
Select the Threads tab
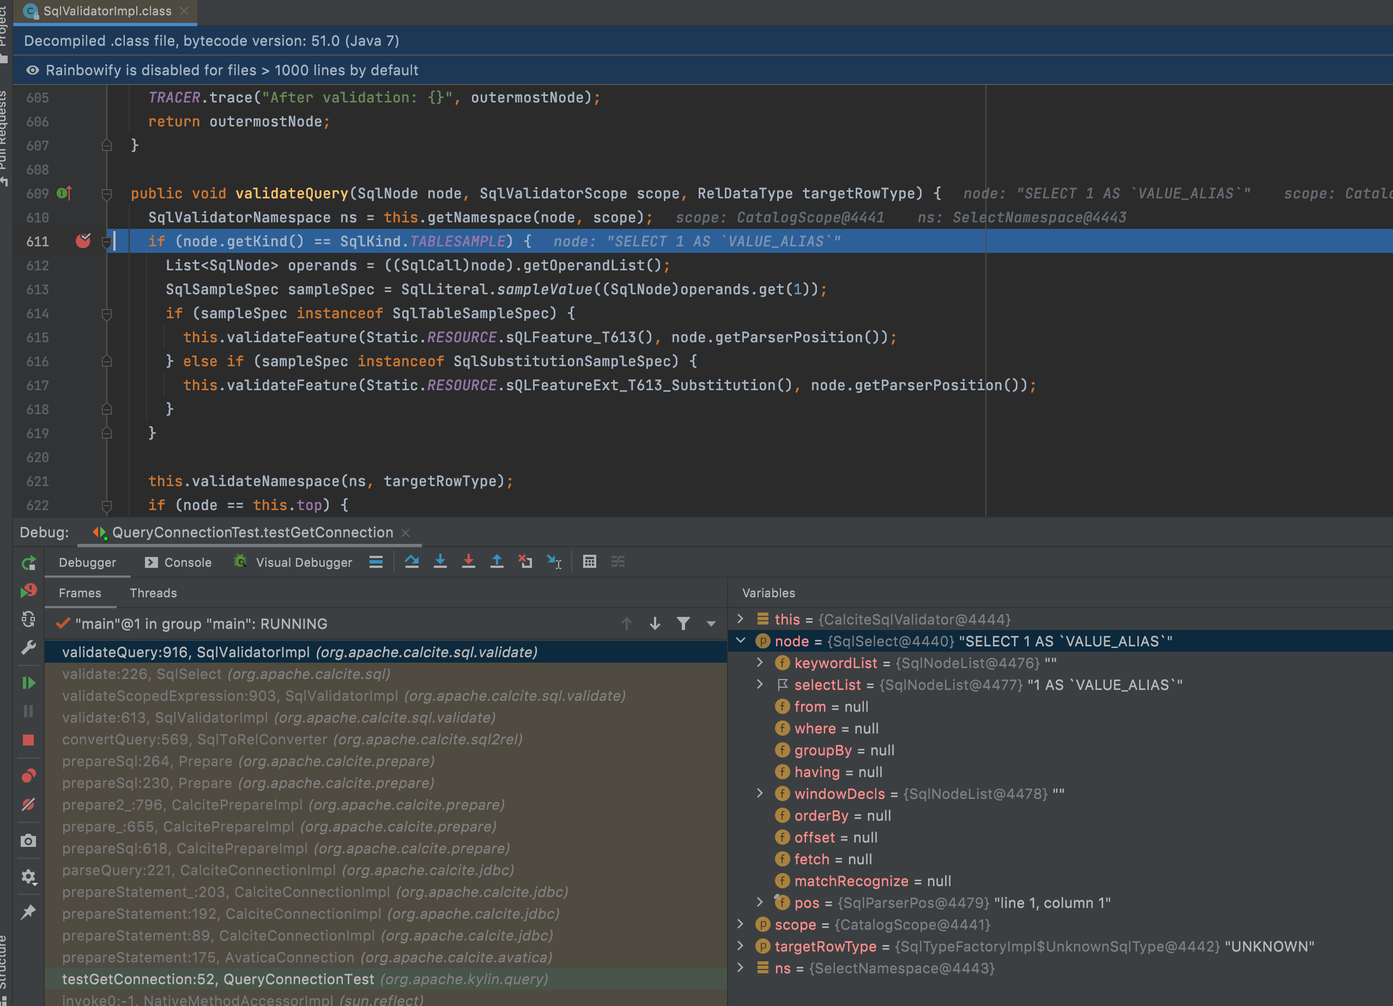(x=153, y=593)
